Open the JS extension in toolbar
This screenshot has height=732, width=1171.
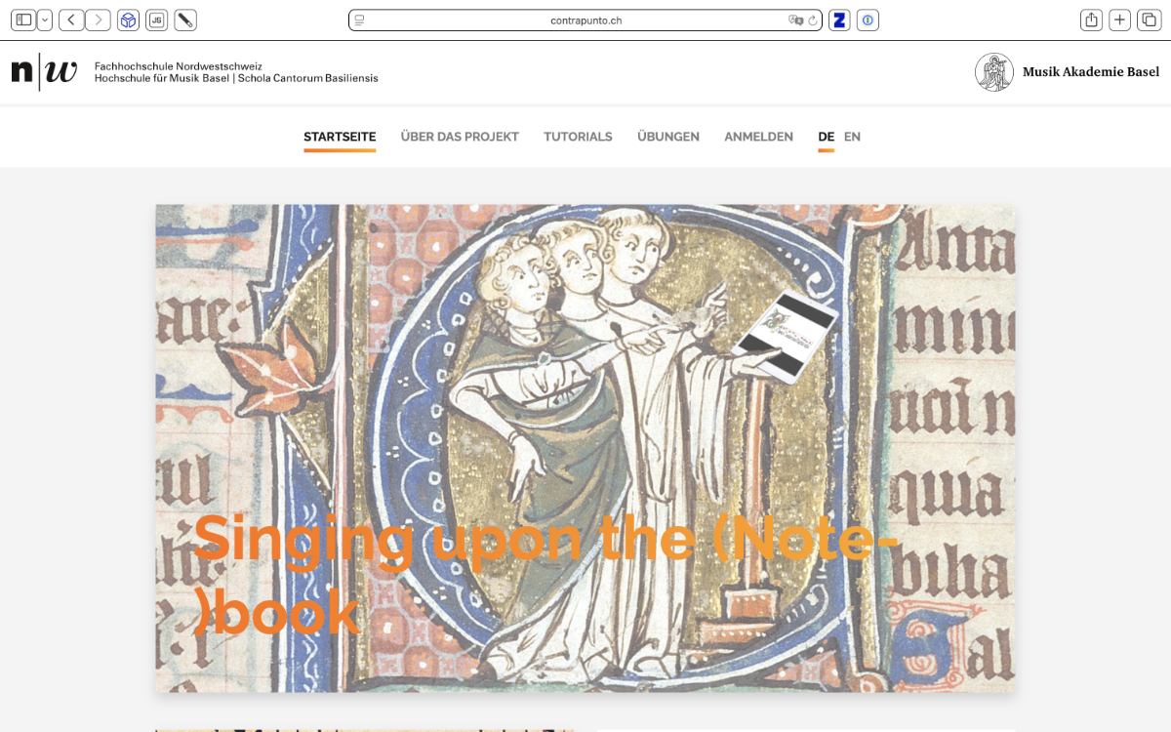click(156, 20)
